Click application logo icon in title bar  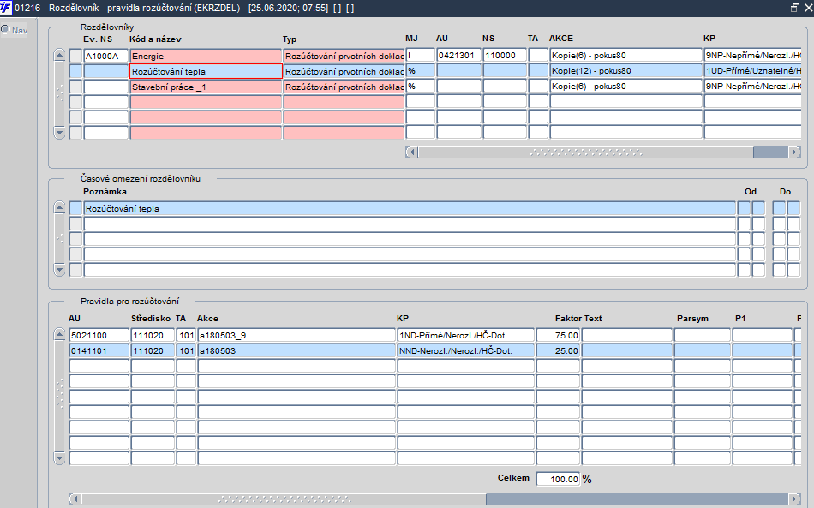[6, 8]
